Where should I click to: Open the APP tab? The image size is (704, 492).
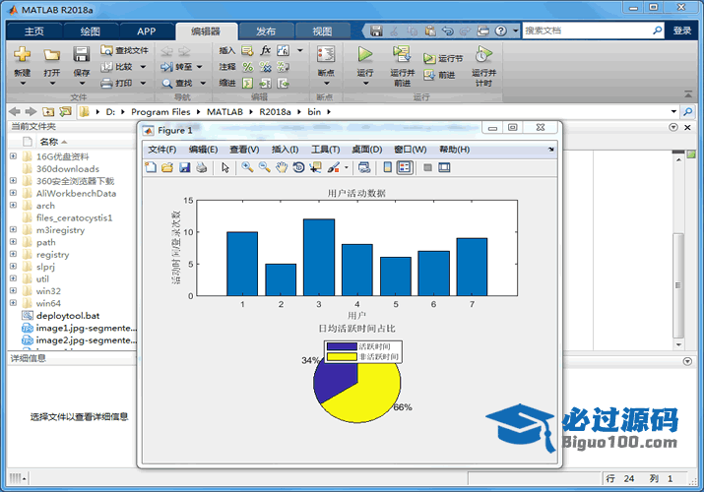coord(147,31)
